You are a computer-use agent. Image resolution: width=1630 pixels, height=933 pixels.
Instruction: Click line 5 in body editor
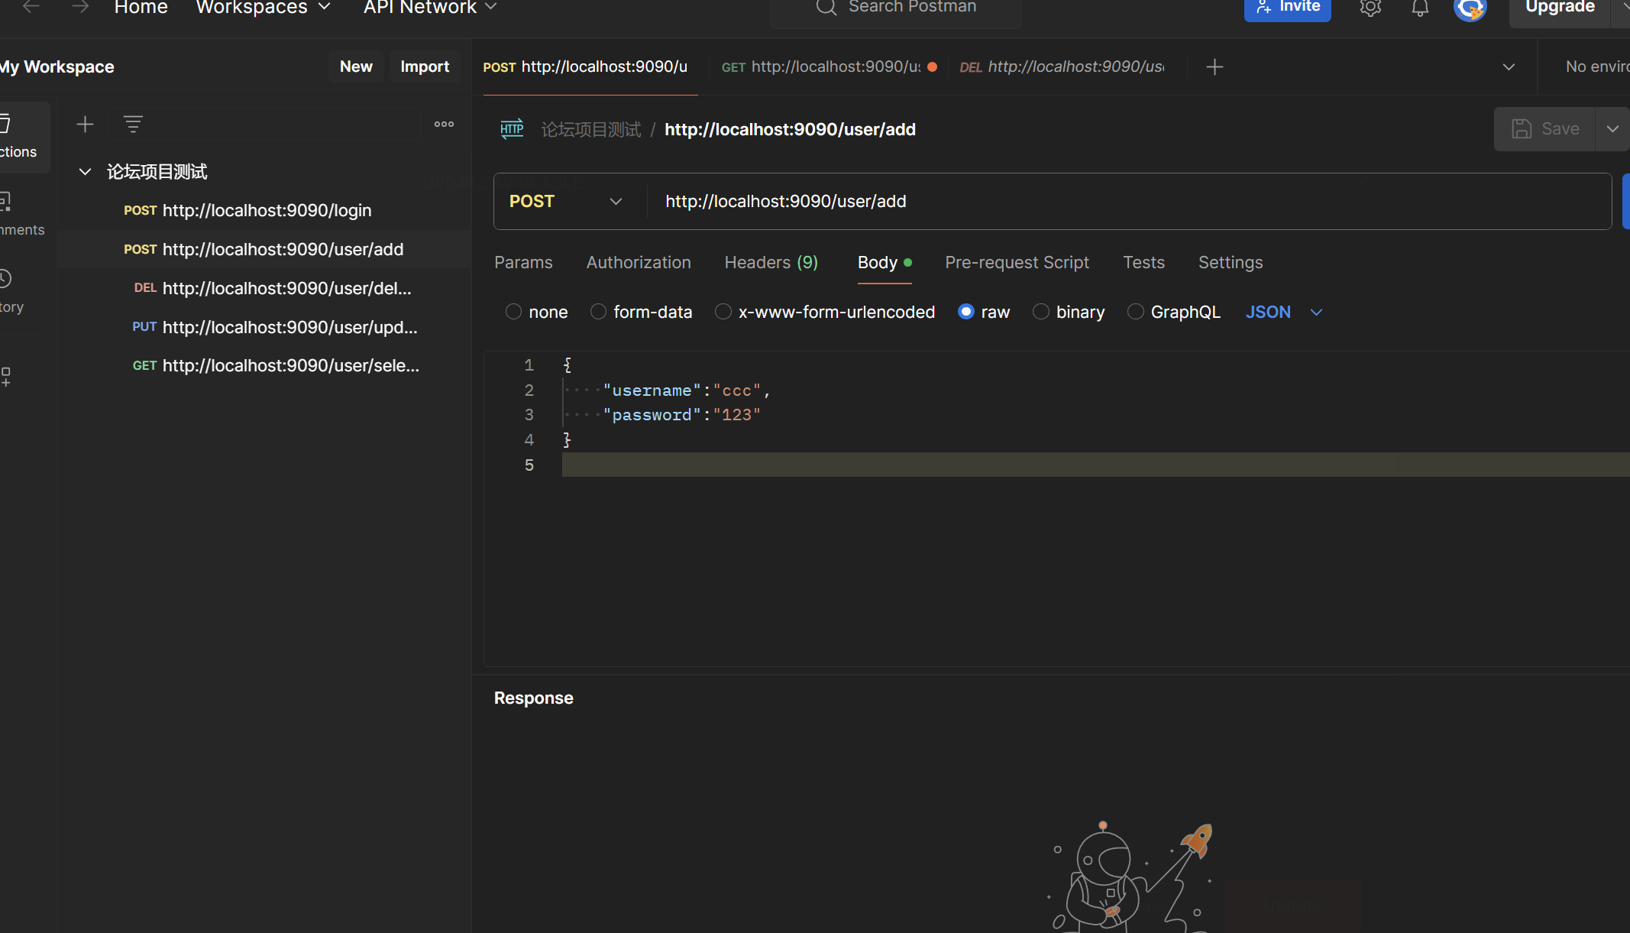click(1095, 465)
